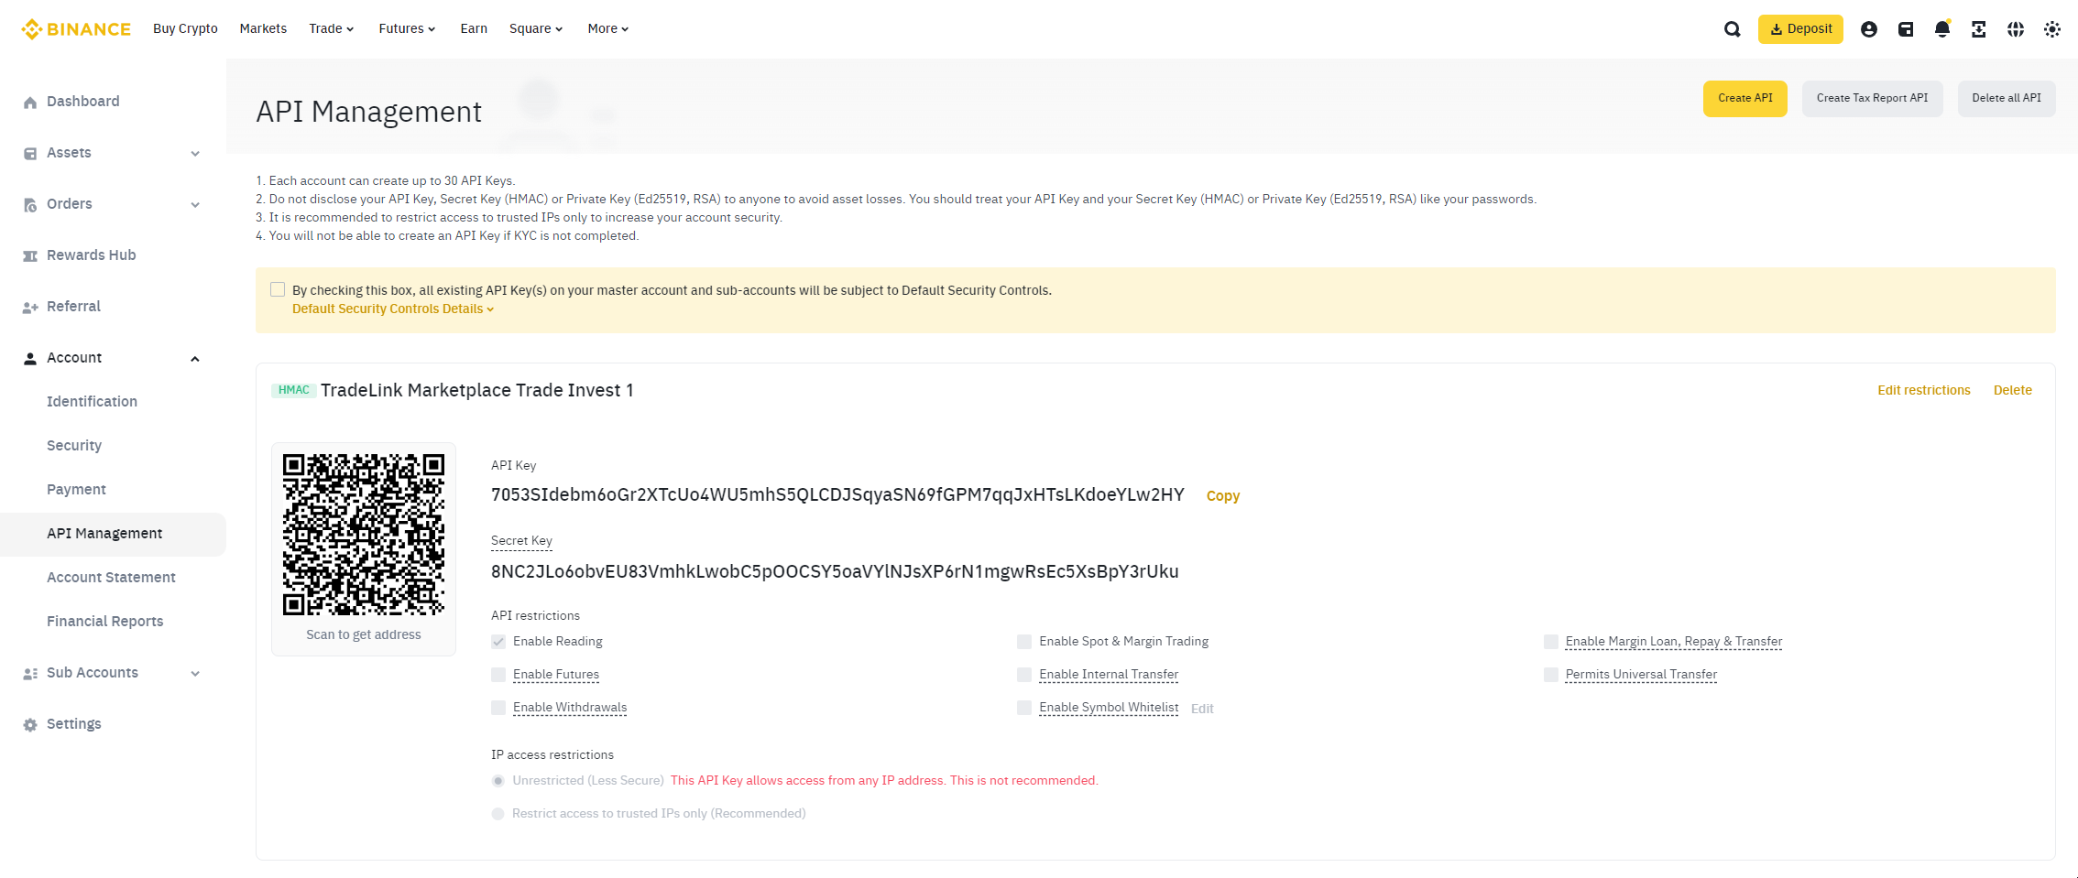The width and height of the screenshot is (2078, 878).
Task: Open Identification in Account submenu
Action: (92, 402)
